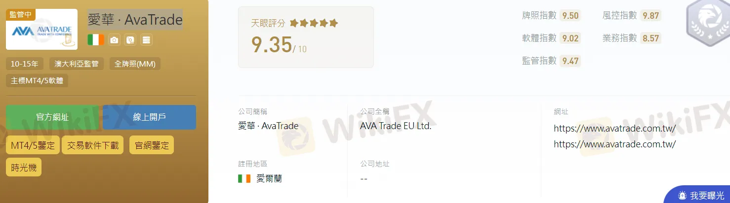Screen dimensions: 730x203
Task: Click the Ireland flag next to 愛爾蘭
Action: point(244,178)
